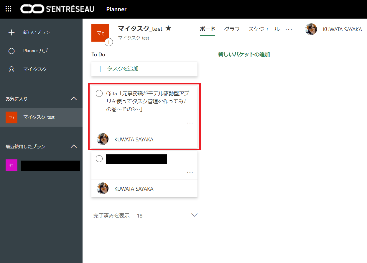Collapse the お気に入り section
367x263 pixels.
[74, 98]
